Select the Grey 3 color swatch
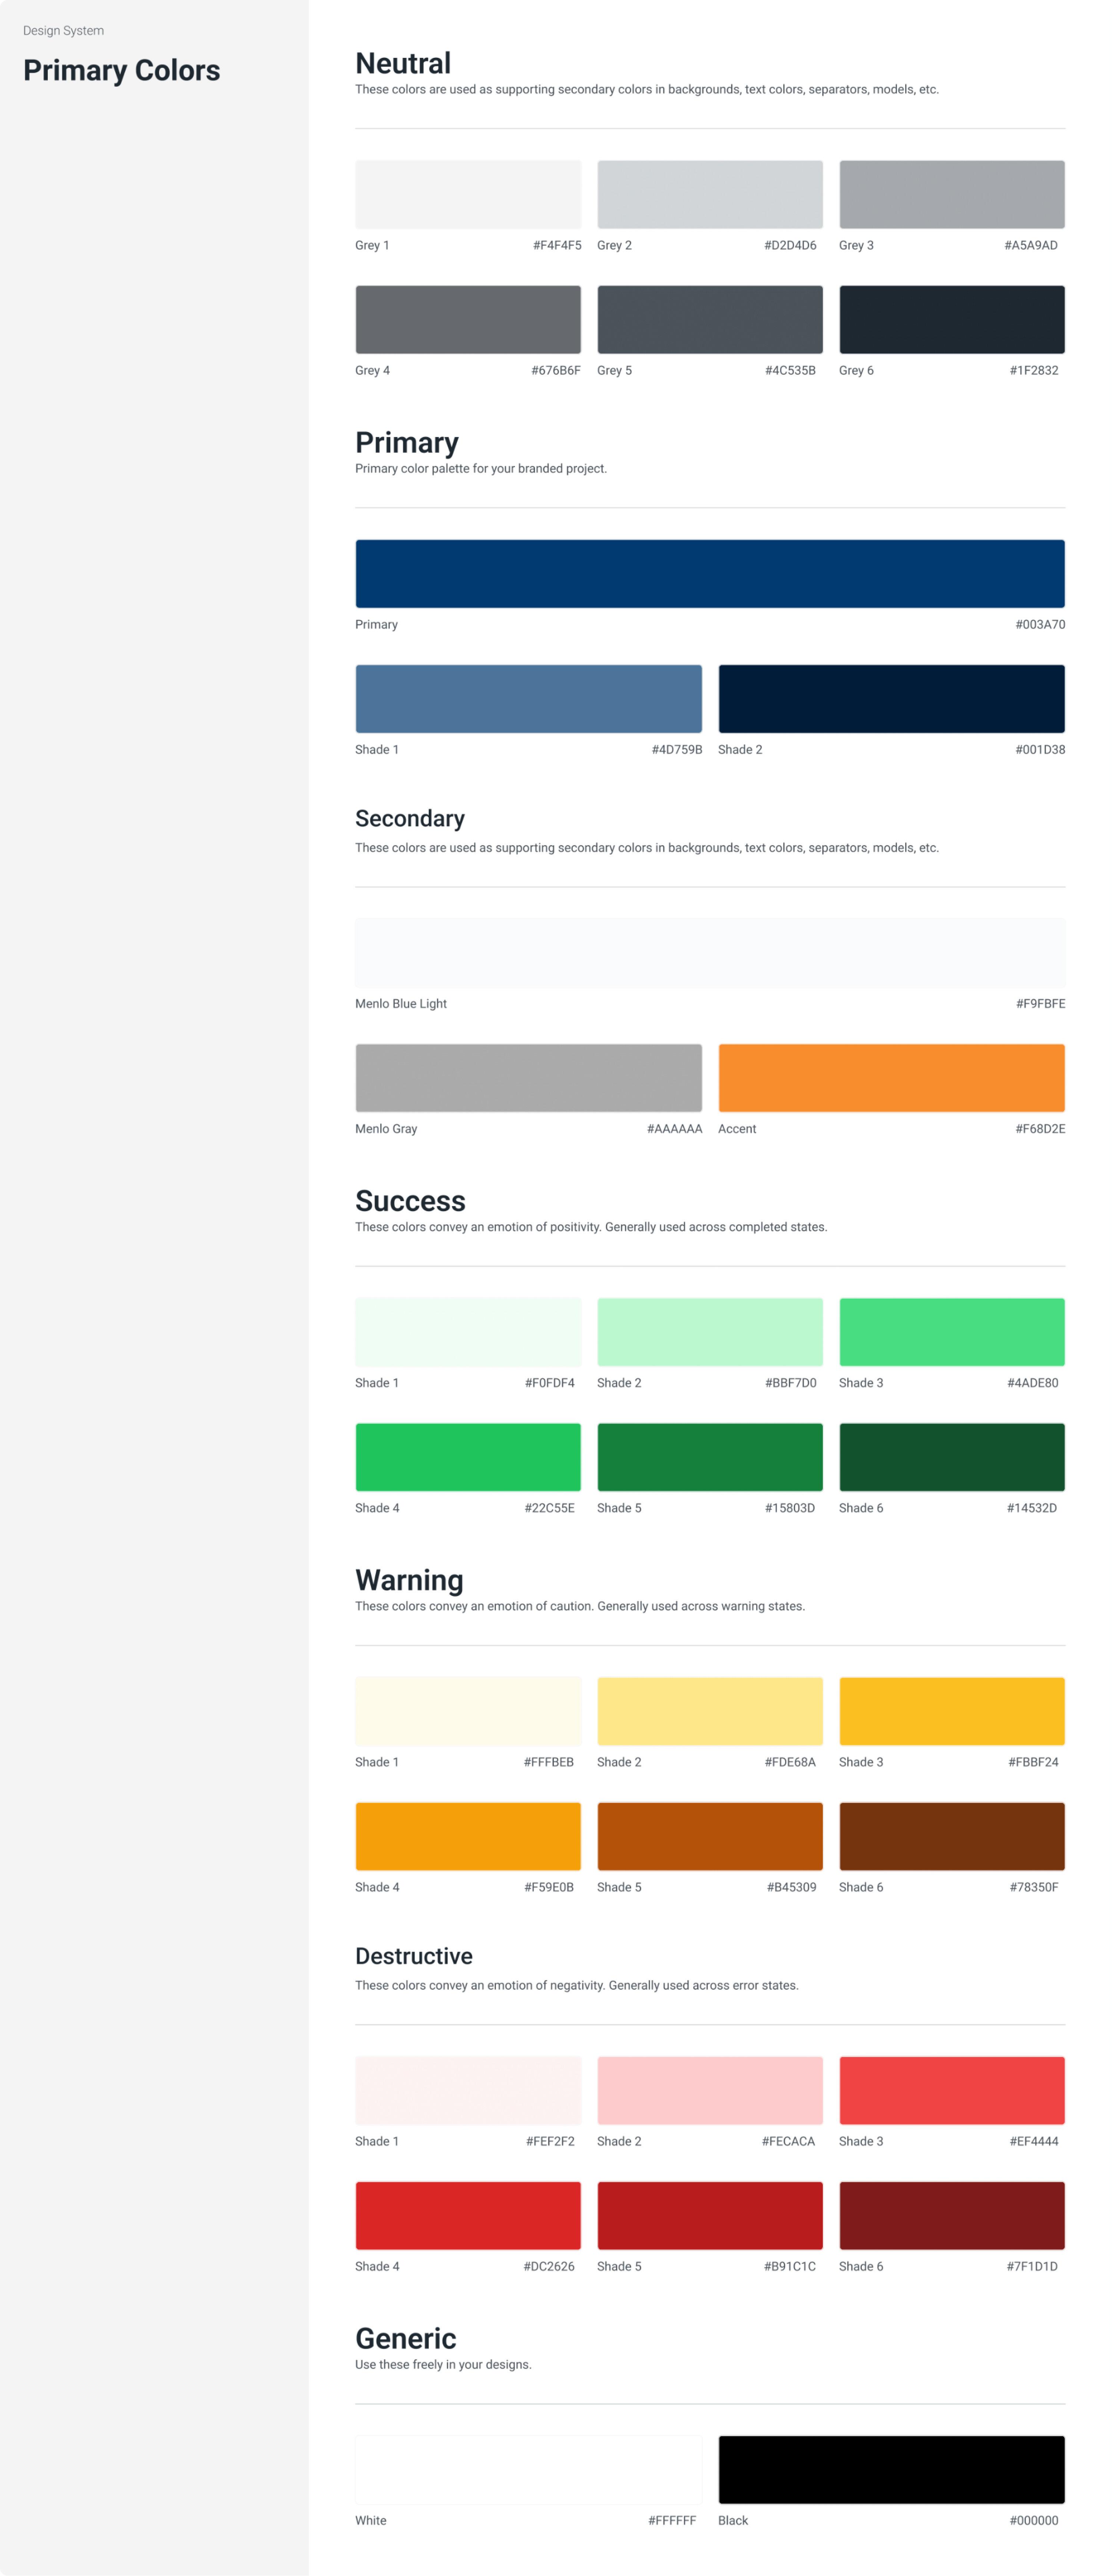Screen dimensions: 1112x2576 pos(951,194)
